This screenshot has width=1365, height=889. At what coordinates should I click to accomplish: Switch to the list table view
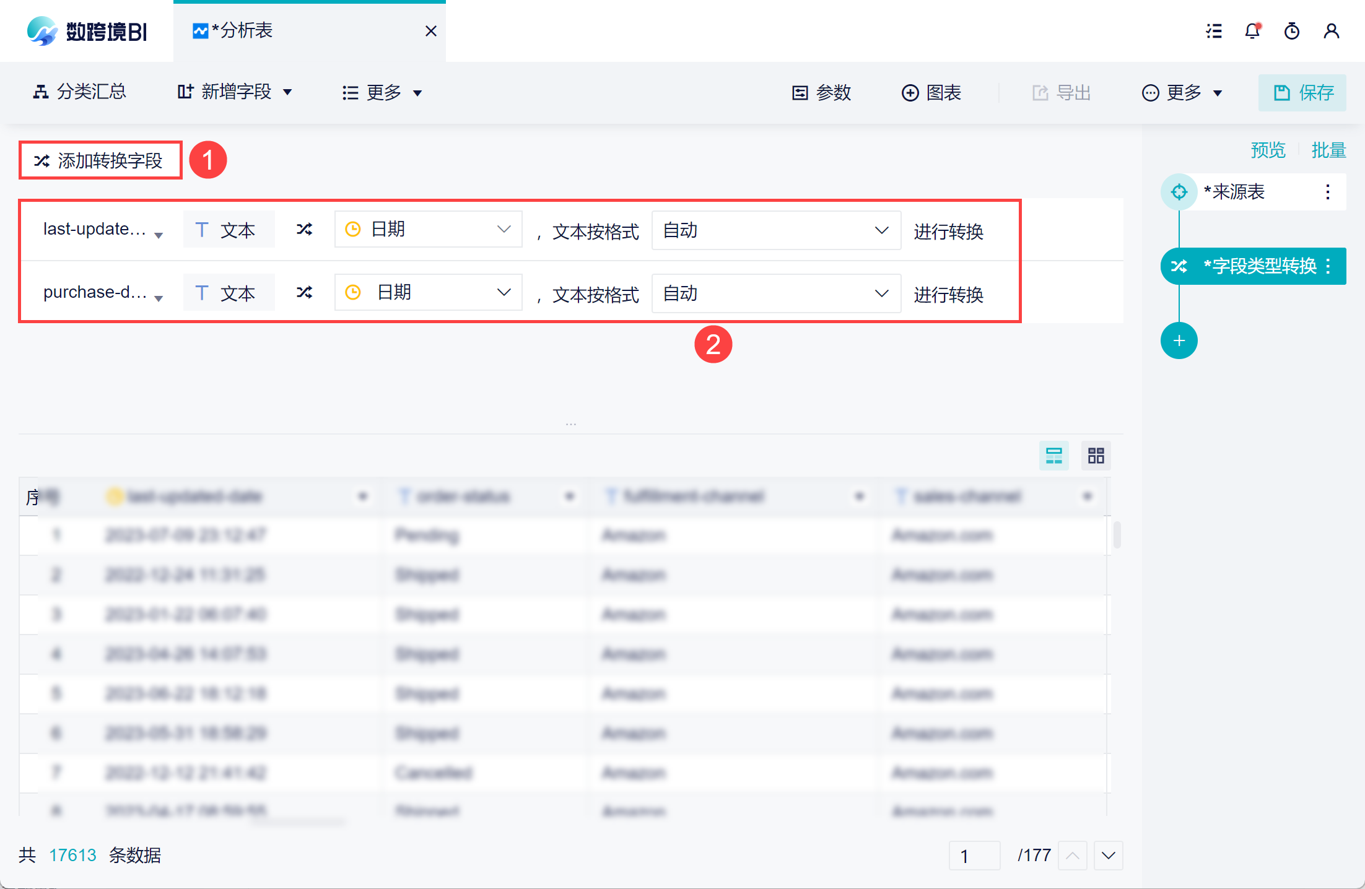point(1053,456)
